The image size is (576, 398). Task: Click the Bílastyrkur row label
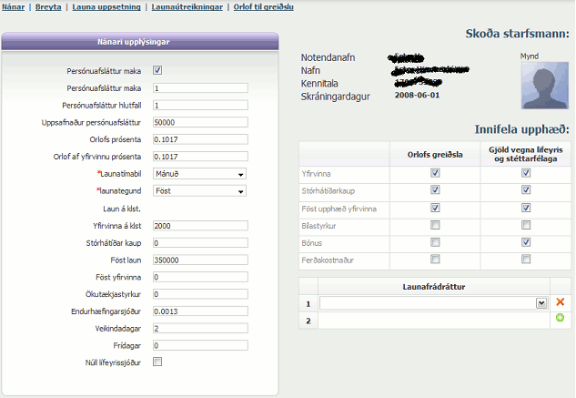tap(318, 226)
